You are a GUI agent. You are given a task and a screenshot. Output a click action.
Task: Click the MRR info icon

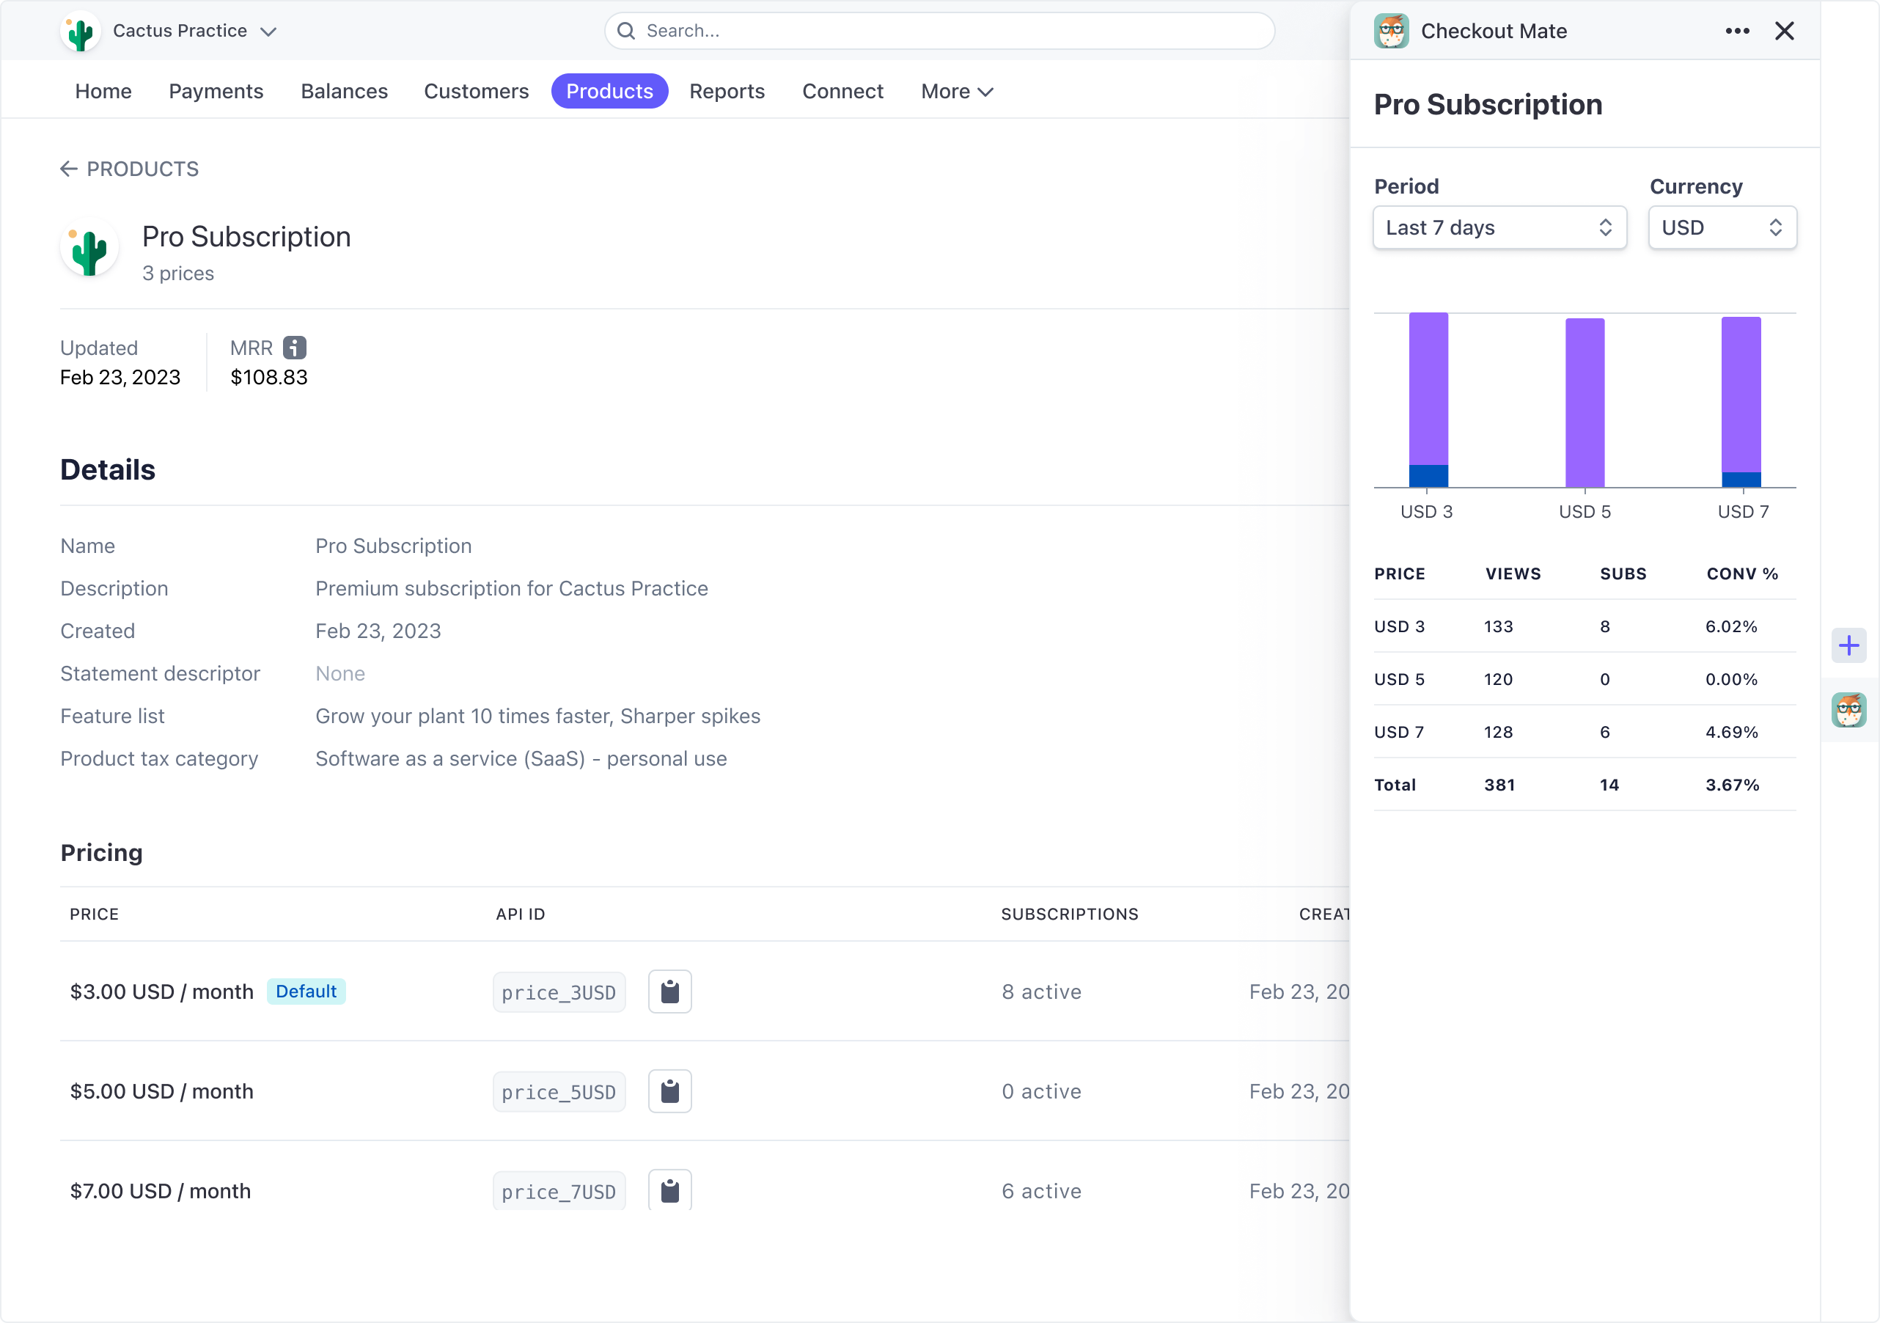pos(293,348)
